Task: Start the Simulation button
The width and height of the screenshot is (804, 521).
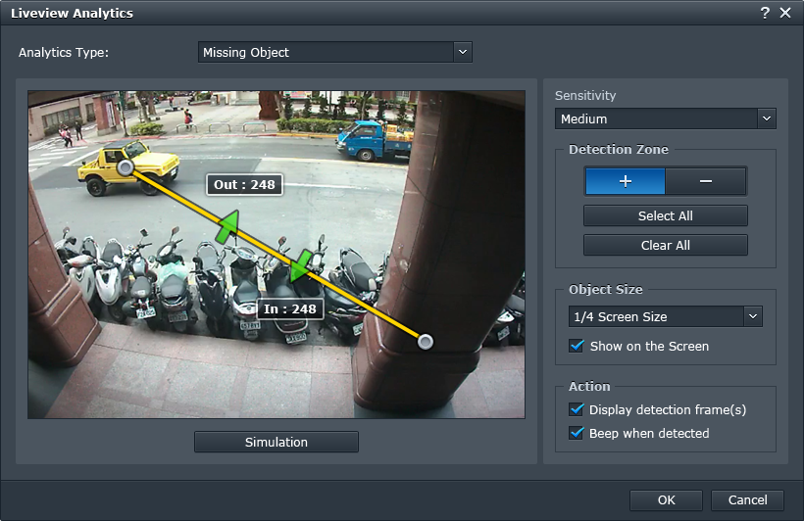Action: coord(276,442)
